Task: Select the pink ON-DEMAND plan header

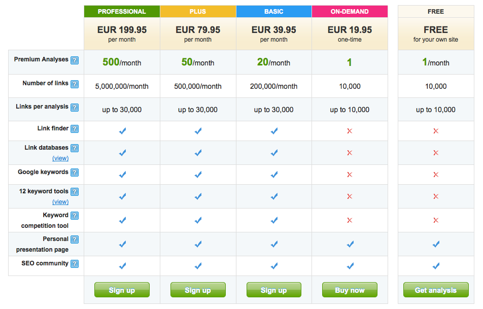Action: point(350,11)
